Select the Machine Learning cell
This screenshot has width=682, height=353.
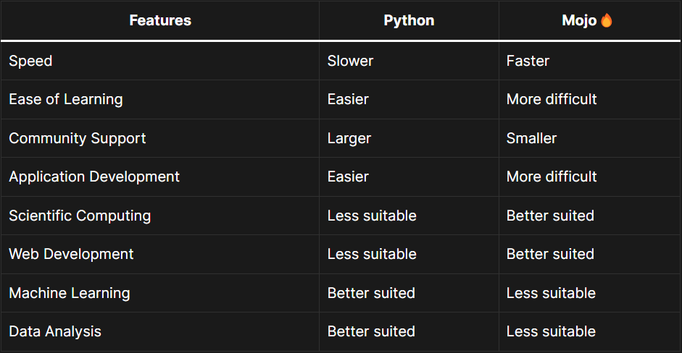[70, 293]
